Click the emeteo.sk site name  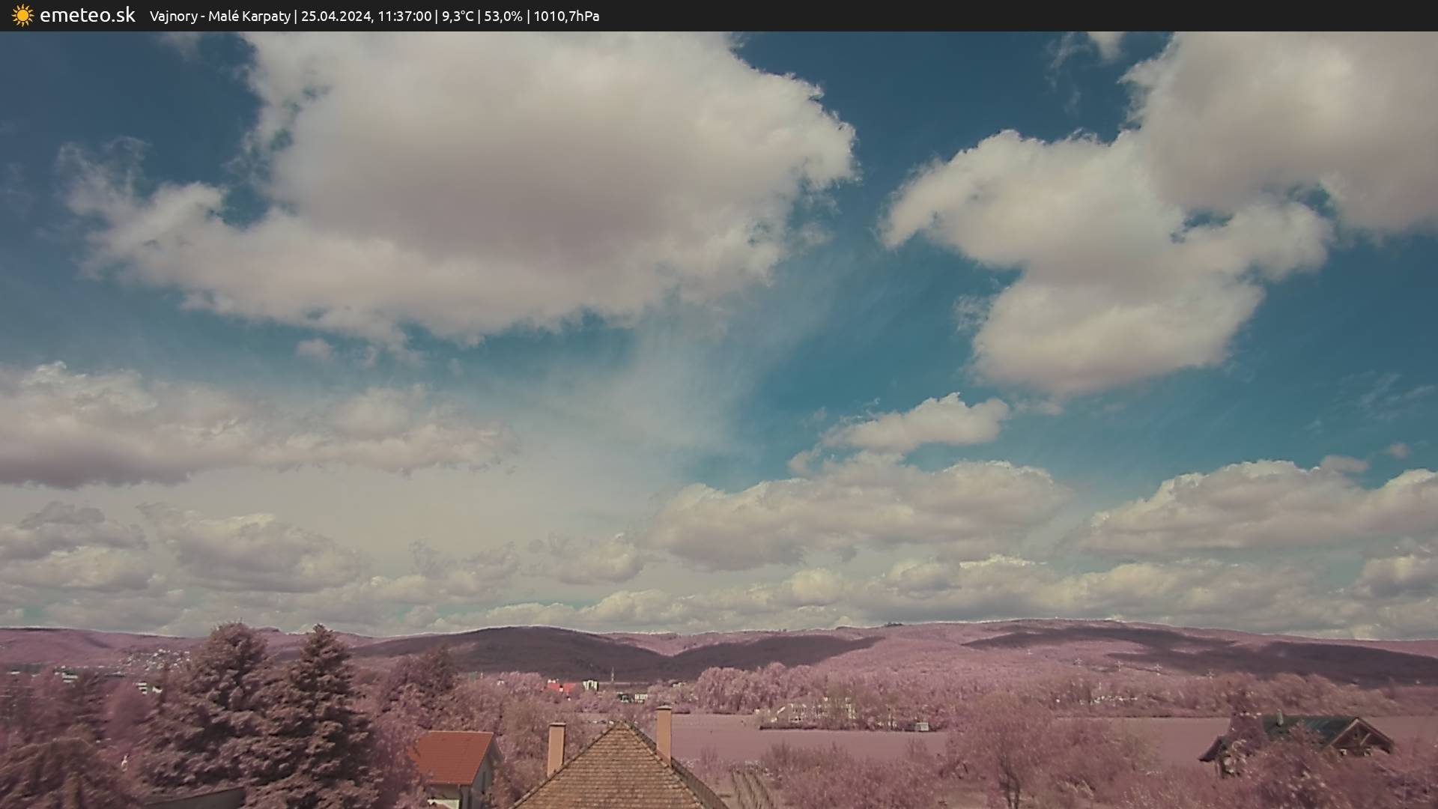tap(87, 16)
